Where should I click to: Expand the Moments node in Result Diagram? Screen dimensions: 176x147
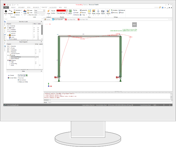[8, 46]
